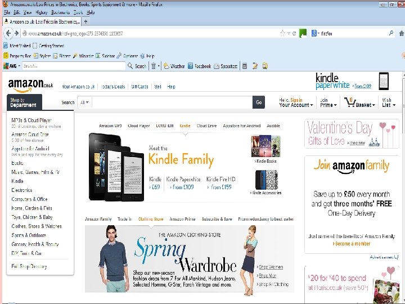Image resolution: width=405 pixels, height=304 pixels.
Task: Select Electronics in department list
Action: (22, 190)
